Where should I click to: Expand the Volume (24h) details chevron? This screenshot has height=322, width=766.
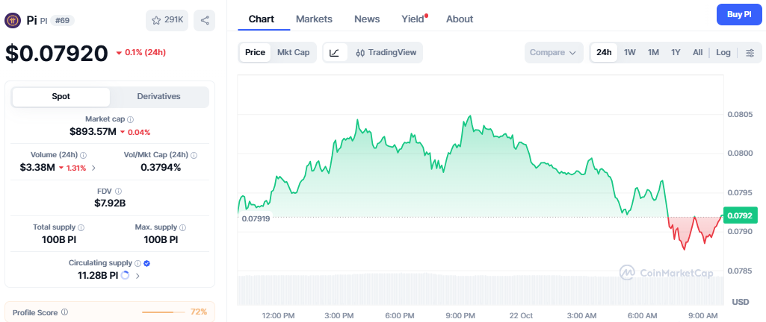[94, 168]
